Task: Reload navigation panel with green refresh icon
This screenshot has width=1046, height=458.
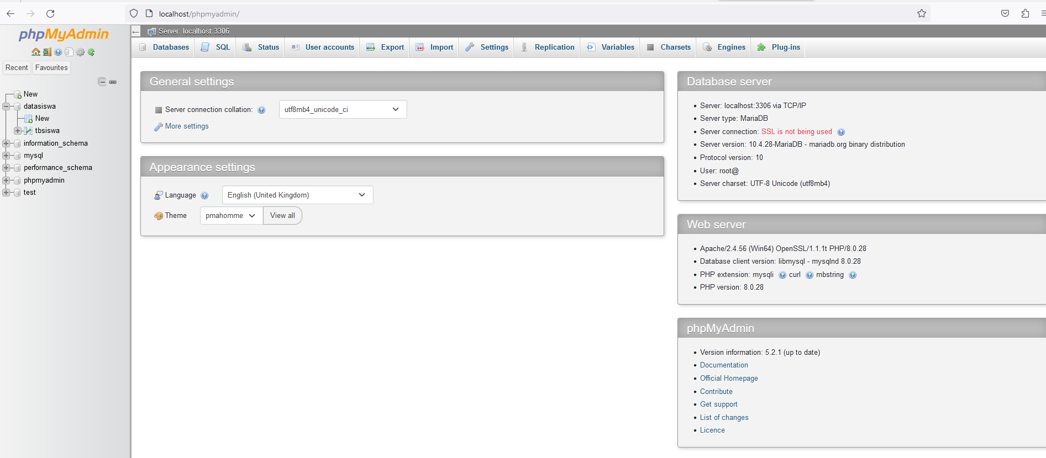Action: point(91,52)
